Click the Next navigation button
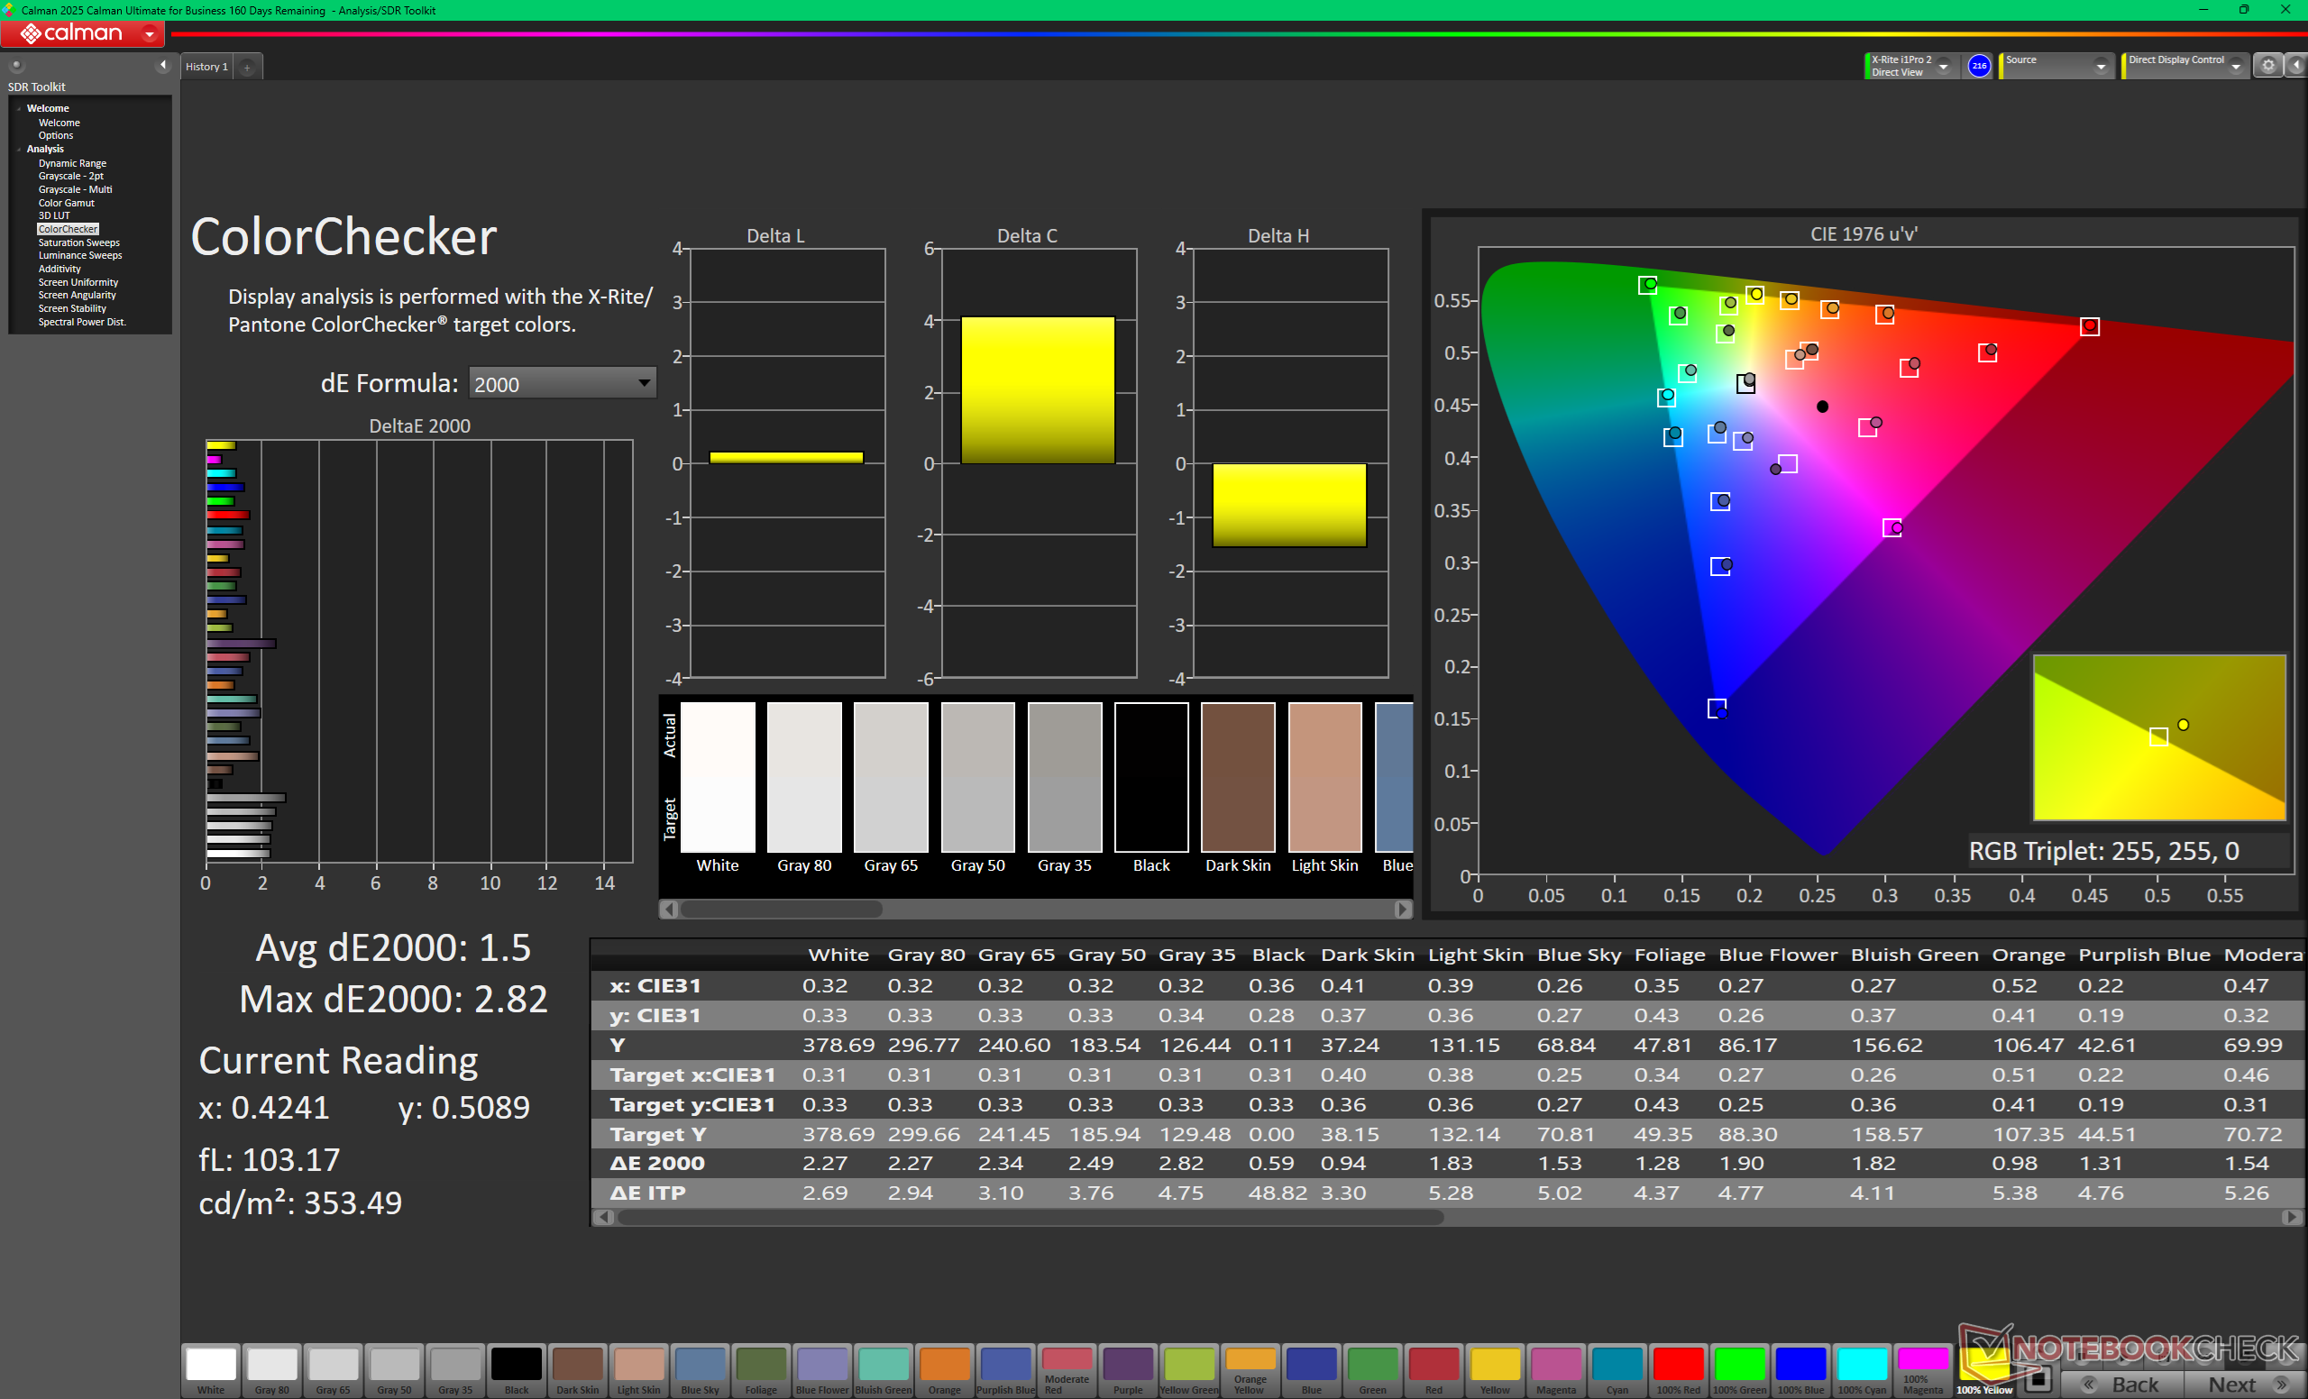The height and width of the screenshot is (1399, 2308). click(2245, 1384)
